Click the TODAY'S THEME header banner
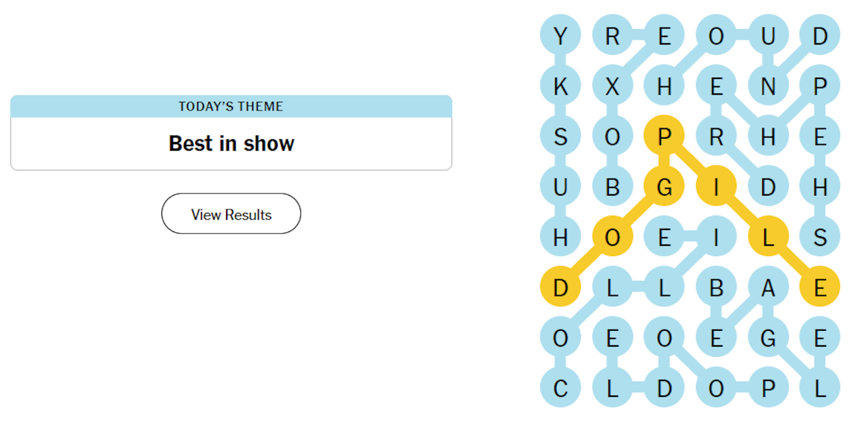The image size is (859, 427). click(x=231, y=106)
